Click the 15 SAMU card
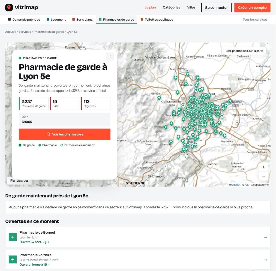276x271 pixels. (x=65, y=104)
